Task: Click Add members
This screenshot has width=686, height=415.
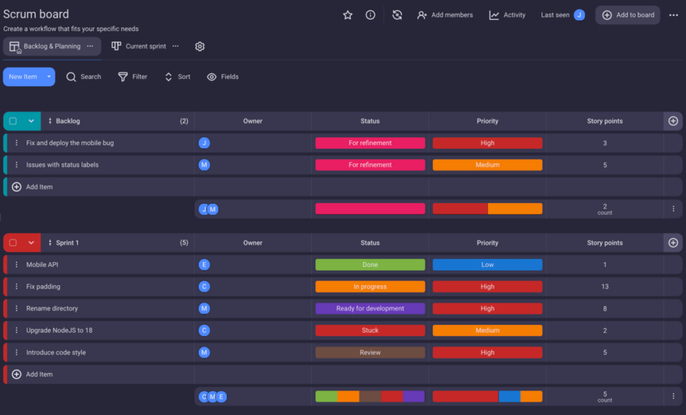Action: [x=445, y=14]
